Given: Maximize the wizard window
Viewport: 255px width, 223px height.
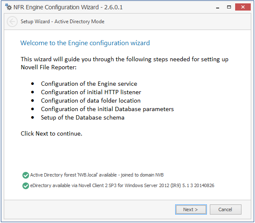Looking at the screenshot, I should pyautogui.click(x=229, y=7).
